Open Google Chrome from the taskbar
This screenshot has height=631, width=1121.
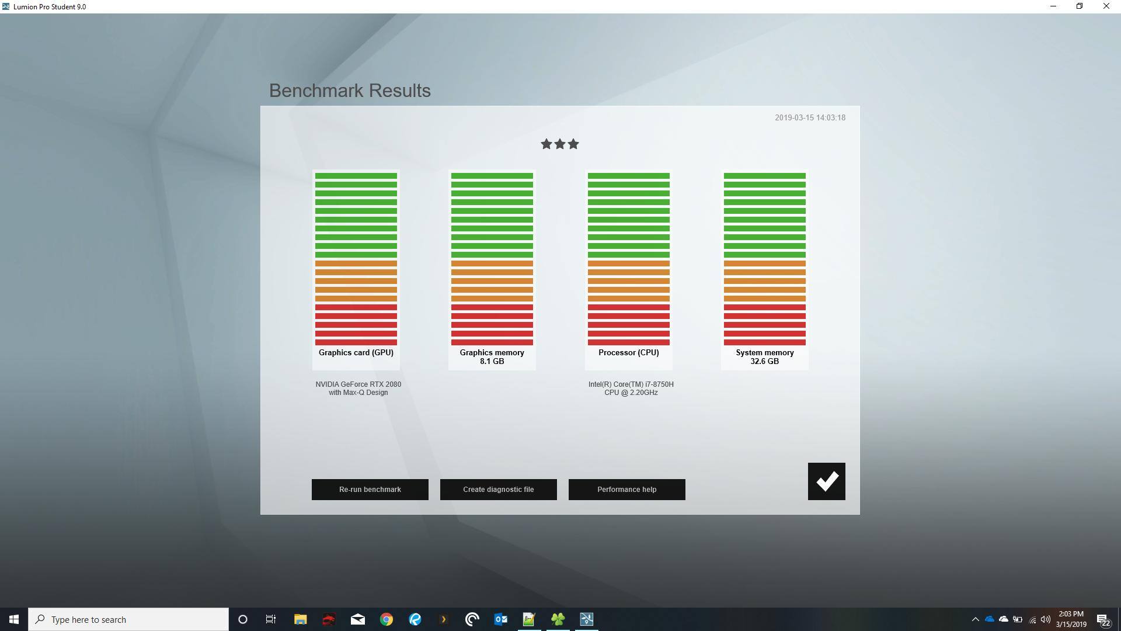[x=387, y=619]
